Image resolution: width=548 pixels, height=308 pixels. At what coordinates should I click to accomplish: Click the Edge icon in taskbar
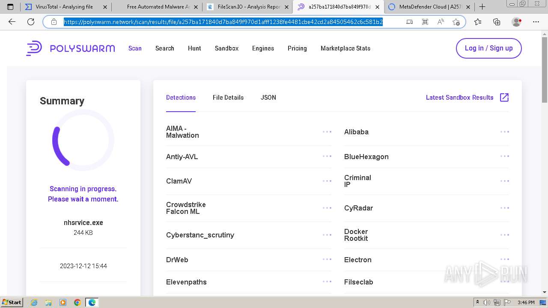click(x=92, y=302)
